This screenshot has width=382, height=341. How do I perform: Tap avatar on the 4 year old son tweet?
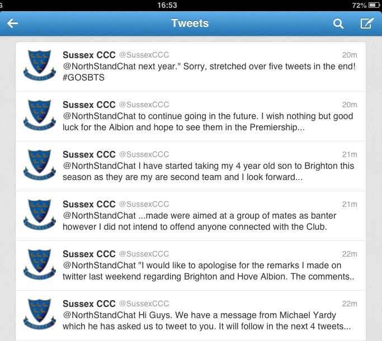point(40,164)
